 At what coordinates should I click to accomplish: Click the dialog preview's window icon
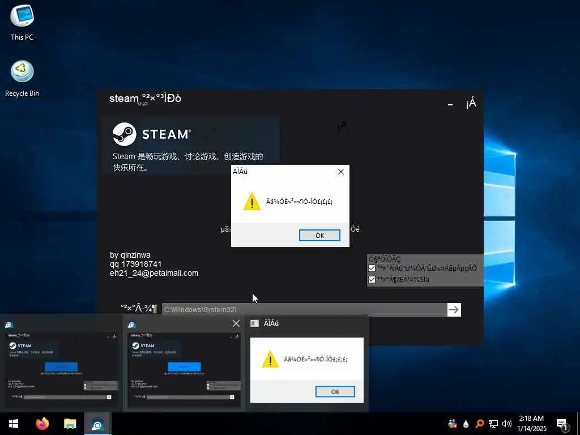point(254,323)
